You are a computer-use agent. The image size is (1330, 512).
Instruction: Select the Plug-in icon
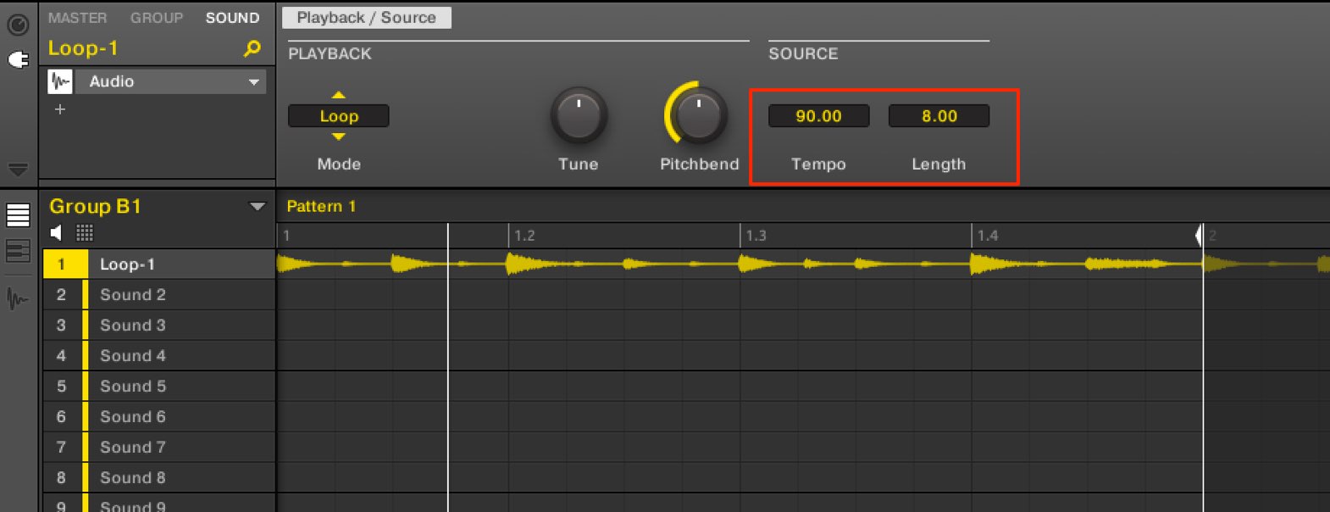(18, 59)
